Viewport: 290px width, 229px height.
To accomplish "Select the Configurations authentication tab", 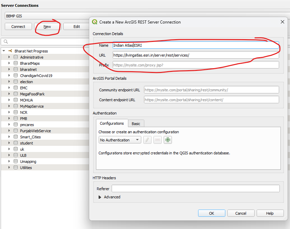I will click(112, 123).
